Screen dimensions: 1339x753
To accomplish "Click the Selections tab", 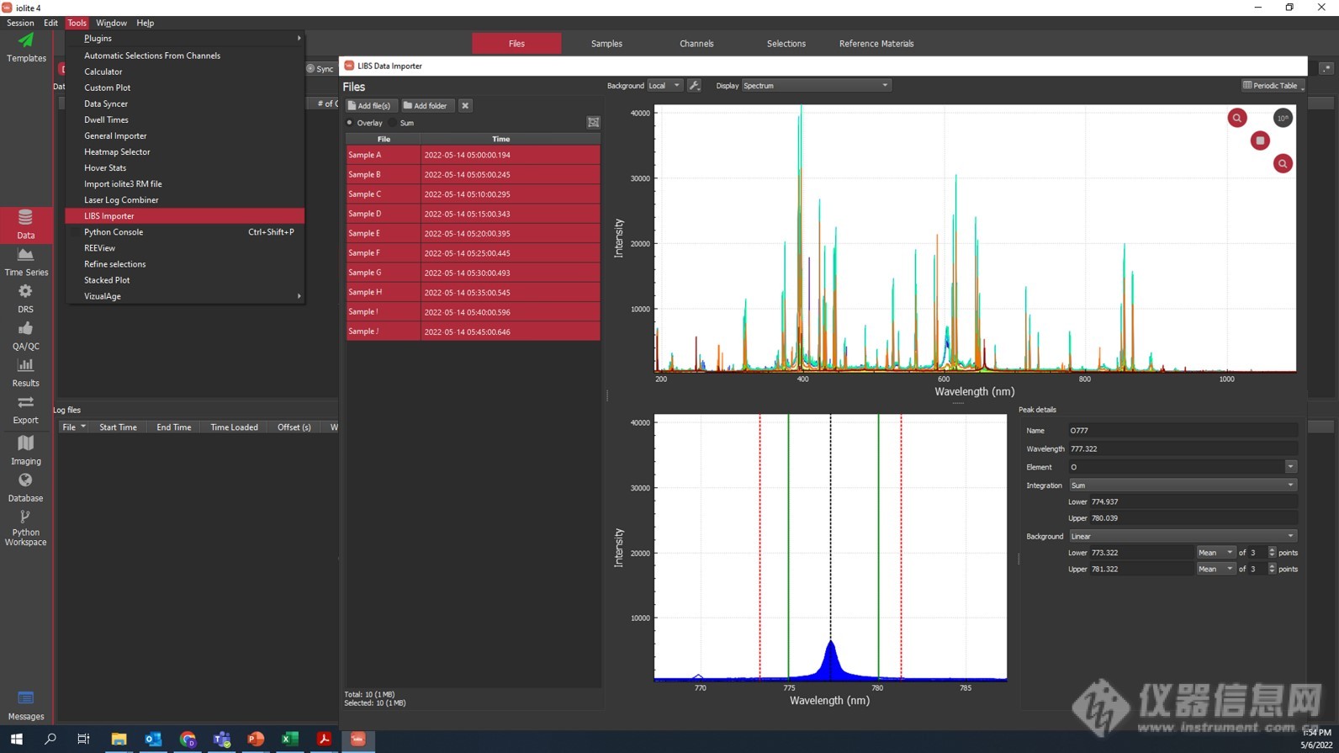I will pos(786,44).
